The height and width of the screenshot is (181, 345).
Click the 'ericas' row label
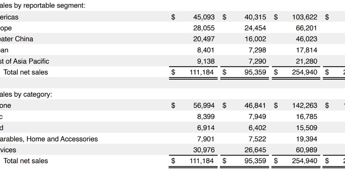[9, 17]
